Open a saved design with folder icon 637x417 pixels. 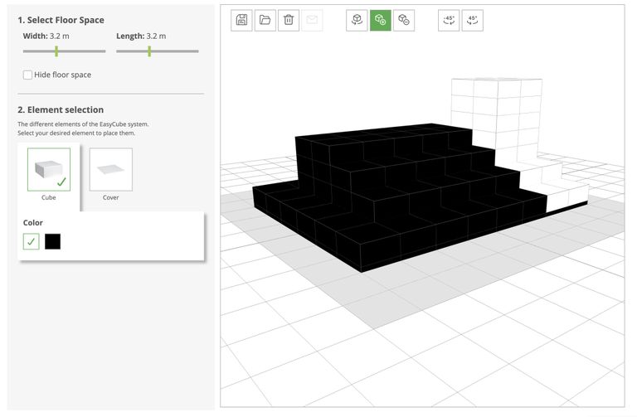tap(265, 20)
